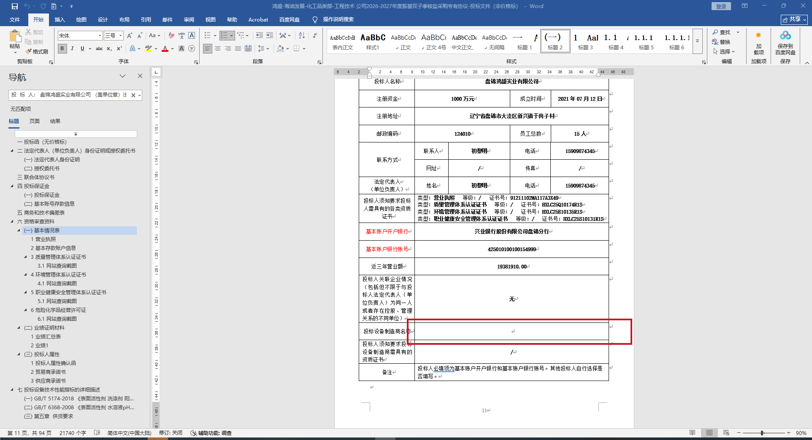Screen dimensions: 812x440
Task: Apply superscript formatting
Action: click(x=119, y=48)
